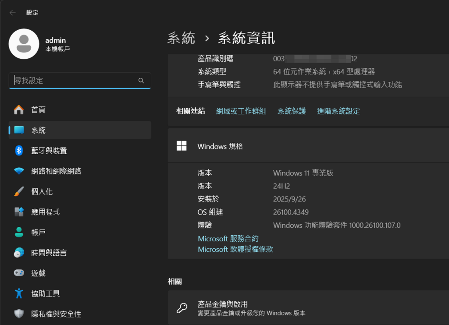Screen dimensions: 449x325
Task: Select the edition text Windows 11 專業版
Action: click(x=303, y=173)
